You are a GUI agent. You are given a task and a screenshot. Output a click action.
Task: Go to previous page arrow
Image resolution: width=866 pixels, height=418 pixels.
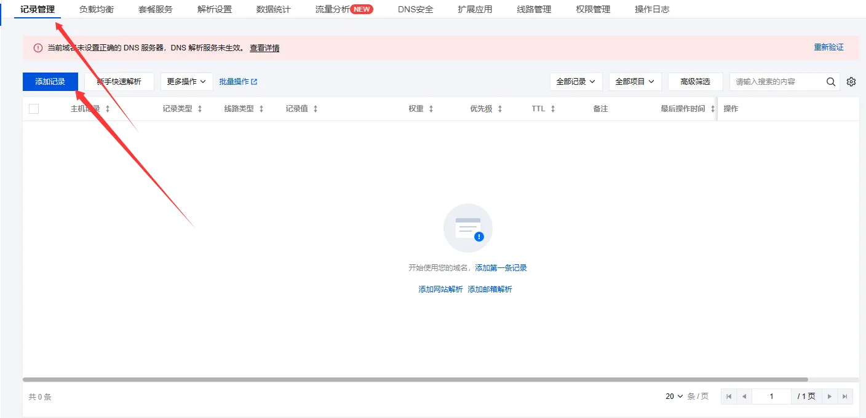(x=744, y=396)
